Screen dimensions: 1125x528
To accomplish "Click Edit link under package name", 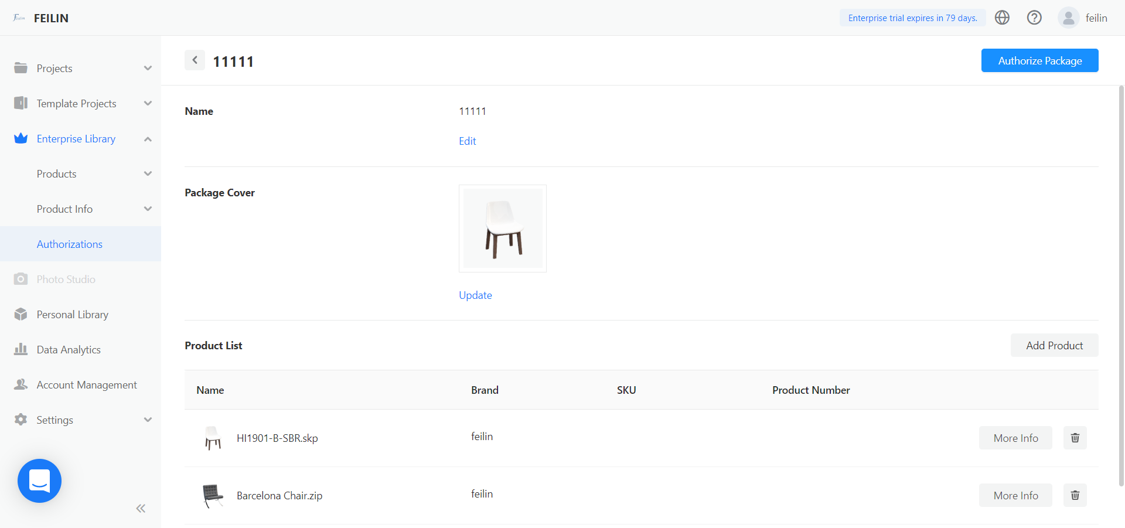I will 467,141.
